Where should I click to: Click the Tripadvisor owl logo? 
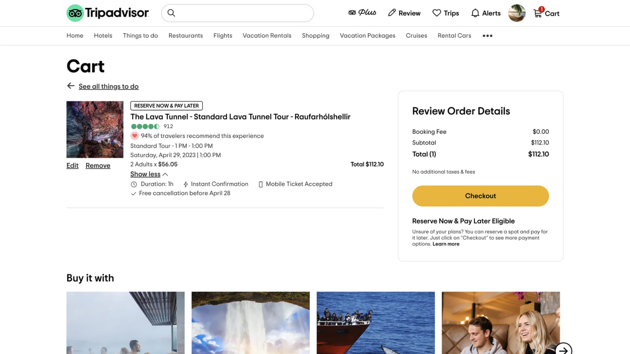pos(75,13)
